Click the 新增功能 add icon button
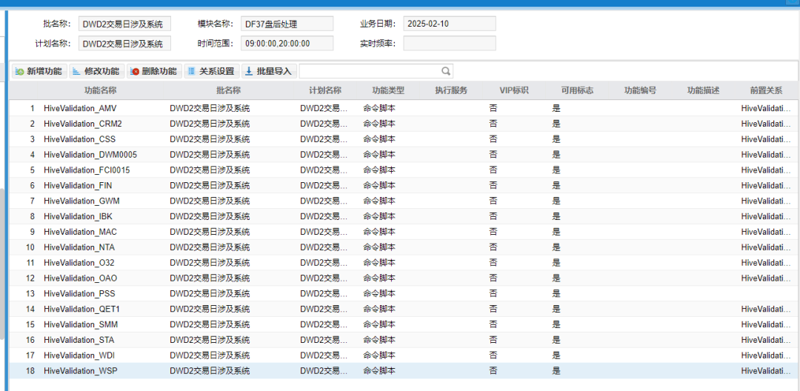The image size is (800, 391). 39,71
